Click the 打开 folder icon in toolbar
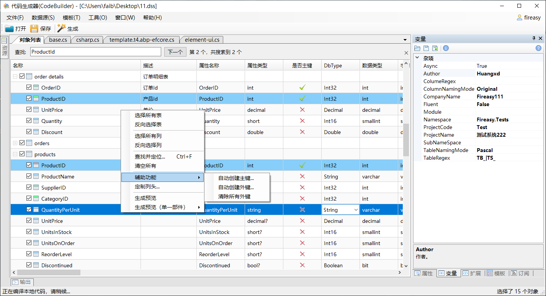Image resolution: width=546 pixels, height=296 pixels. pos(9,28)
